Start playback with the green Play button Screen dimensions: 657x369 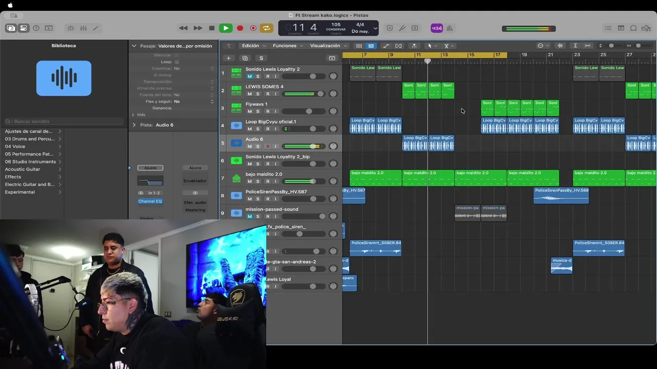click(225, 28)
